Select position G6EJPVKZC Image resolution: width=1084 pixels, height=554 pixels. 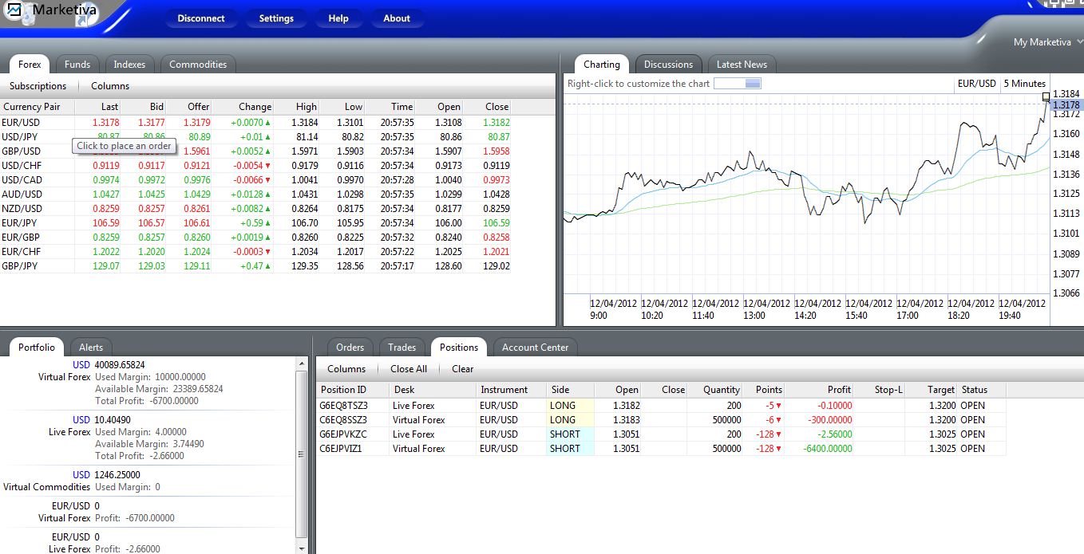(661, 434)
